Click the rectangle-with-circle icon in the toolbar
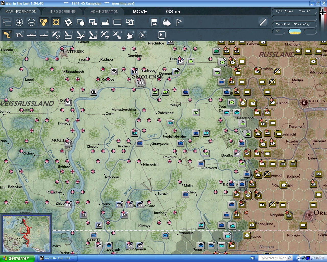Screen dimensions: 327x262 click(x=80, y=22)
